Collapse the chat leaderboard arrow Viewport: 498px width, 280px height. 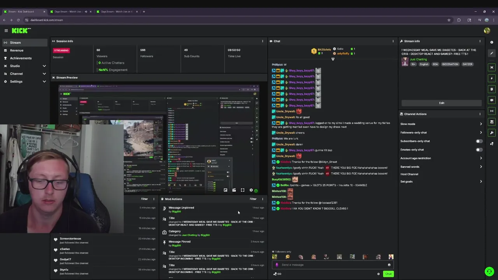pyautogui.click(x=333, y=59)
